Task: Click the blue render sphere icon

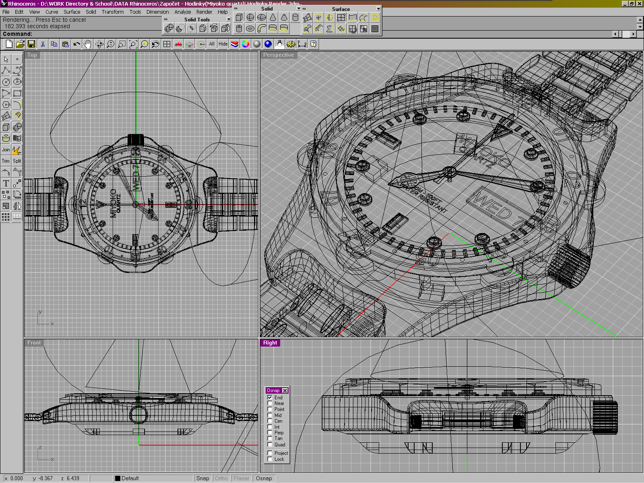Action: point(268,44)
